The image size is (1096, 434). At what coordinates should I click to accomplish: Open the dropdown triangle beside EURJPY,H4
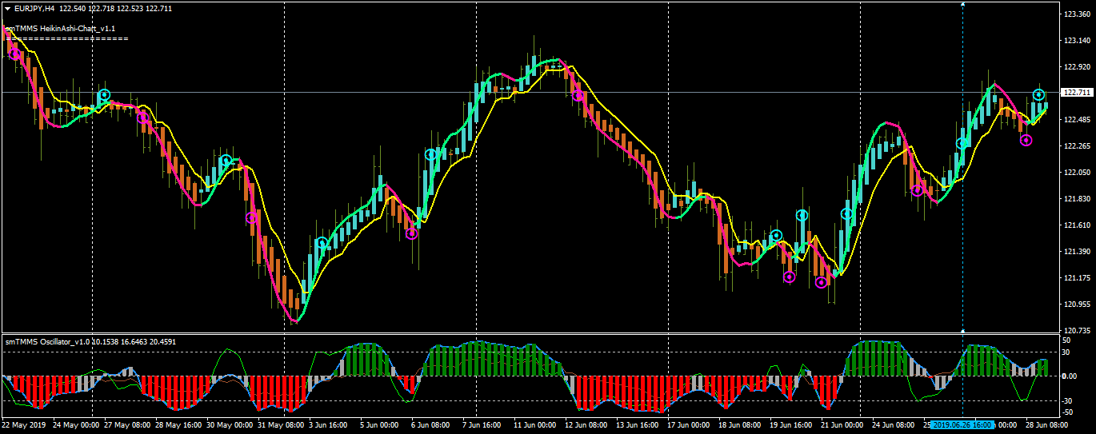tap(7, 8)
